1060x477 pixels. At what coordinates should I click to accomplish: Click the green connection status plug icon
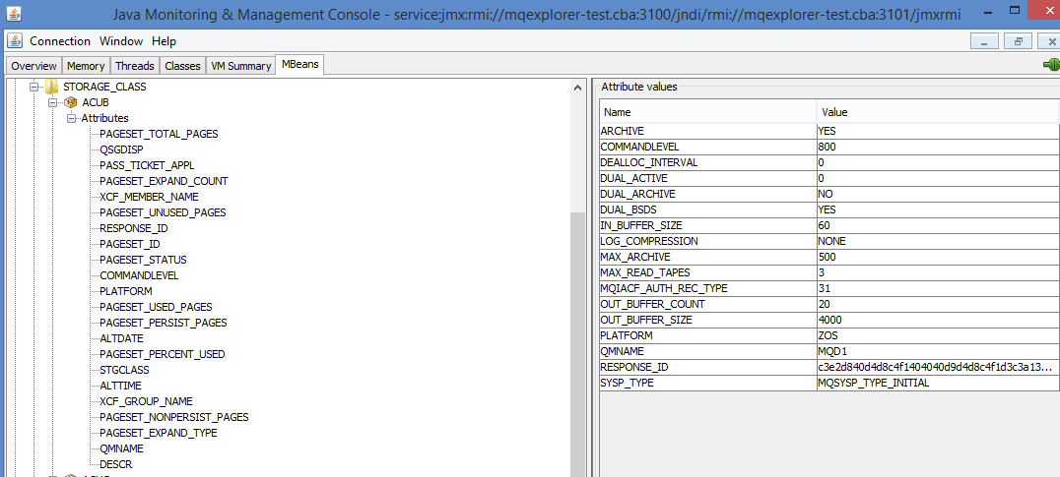click(1050, 65)
